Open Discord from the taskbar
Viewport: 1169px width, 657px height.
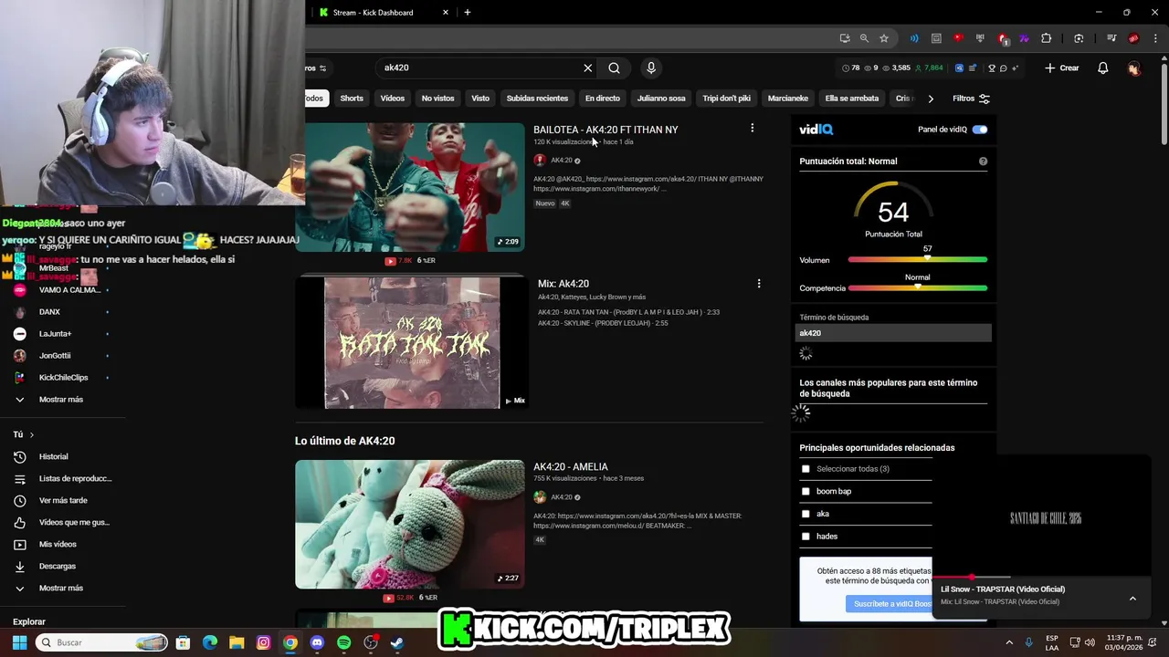pos(317,642)
